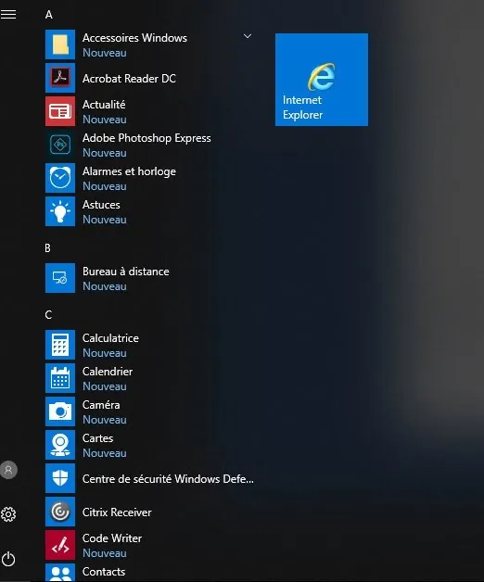Open the Code Writer icon

pos(60,545)
